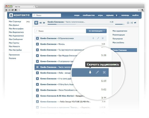Open the сообщества header menu item

tap(88, 15)
